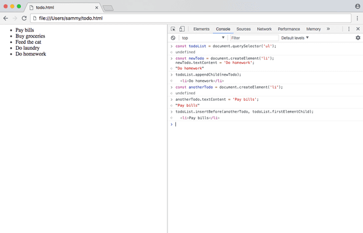Click the <li>Do homework</li> console output
This screenshot has height=233, width=363.
[202, 81]
